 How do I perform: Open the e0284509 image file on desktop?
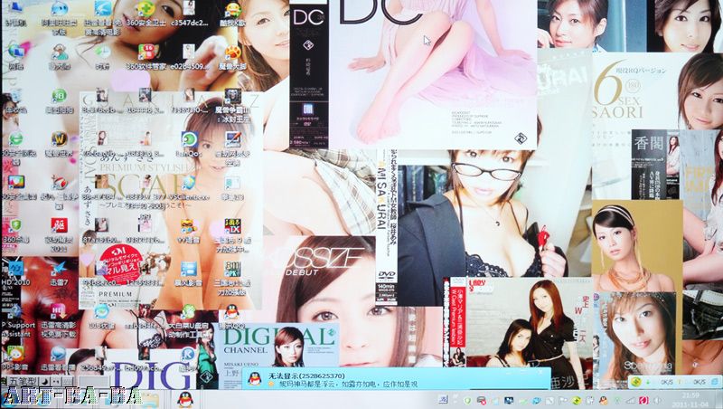coord(189,56)
